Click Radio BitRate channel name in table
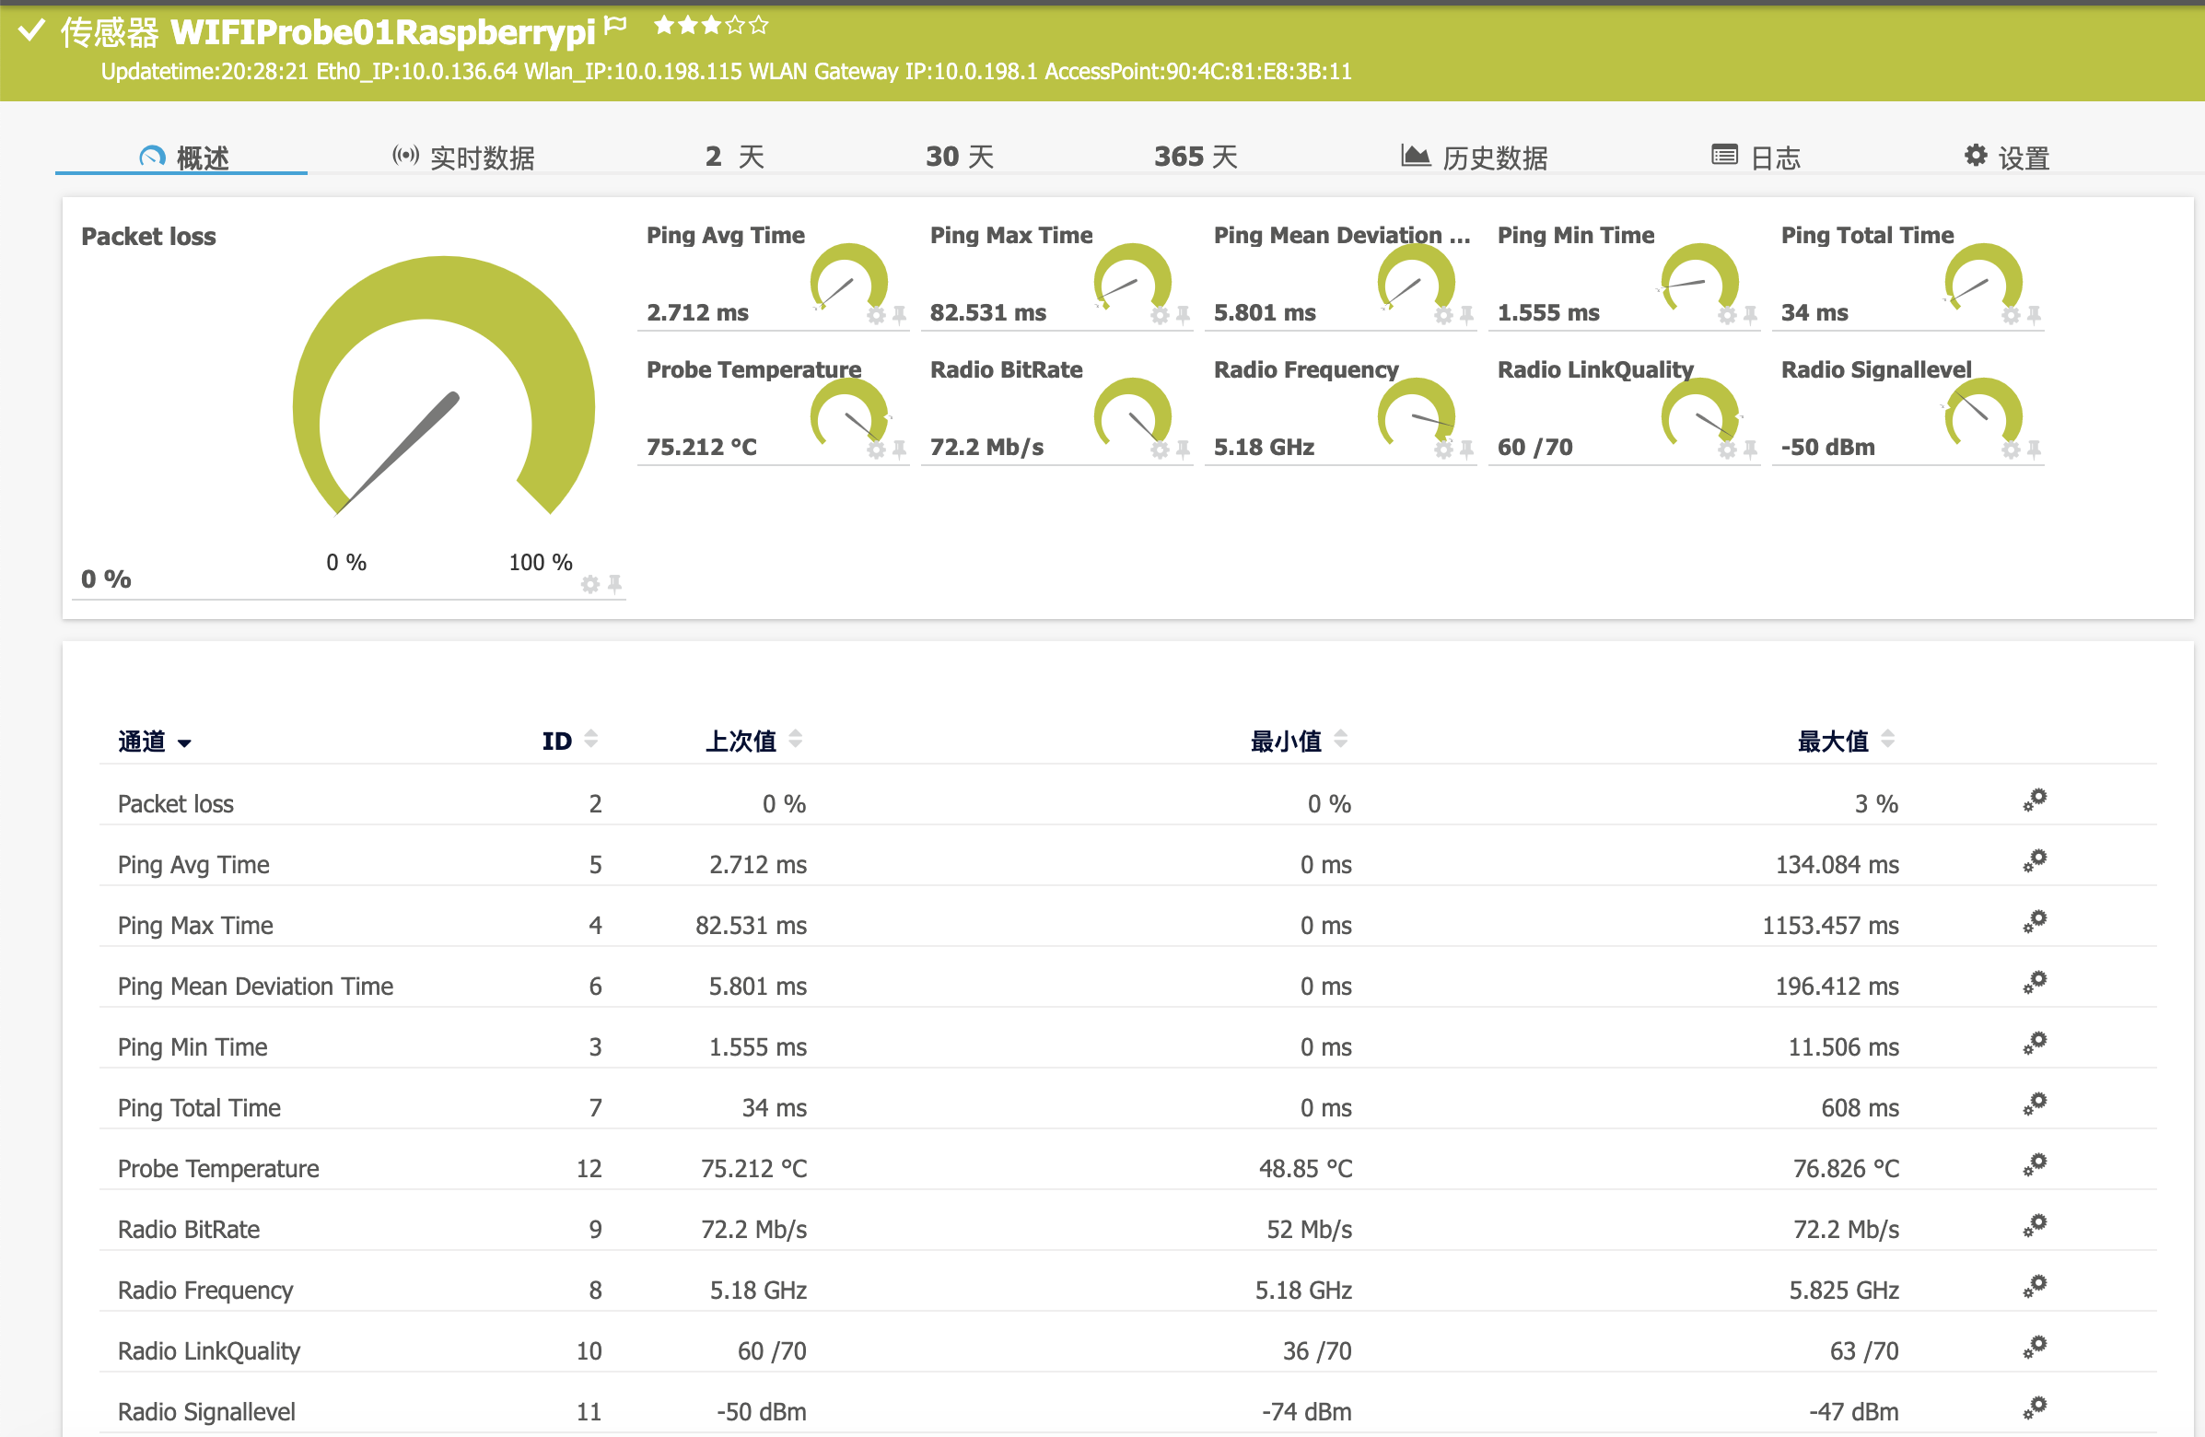The width and height of the screenshot is (2205, 1437). [188, 1229]
